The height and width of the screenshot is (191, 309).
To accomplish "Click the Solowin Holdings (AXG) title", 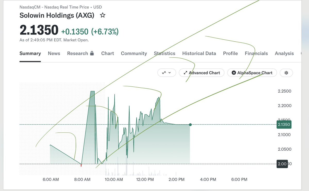I will (x=57, y=15).
